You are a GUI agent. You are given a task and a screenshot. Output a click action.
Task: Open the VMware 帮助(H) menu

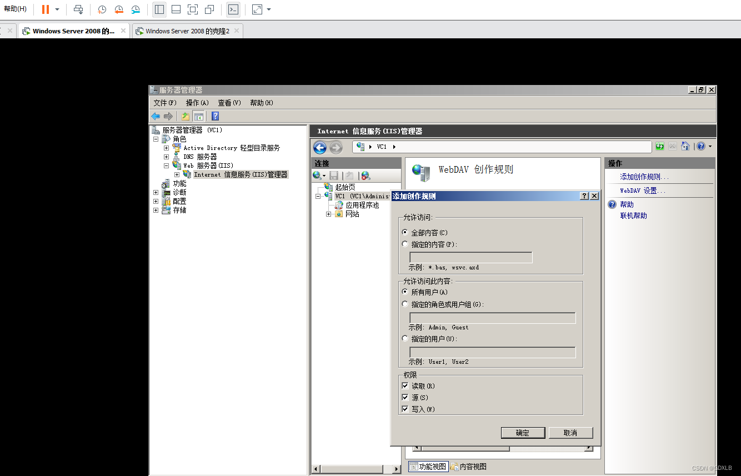click(x=15, y=9)
